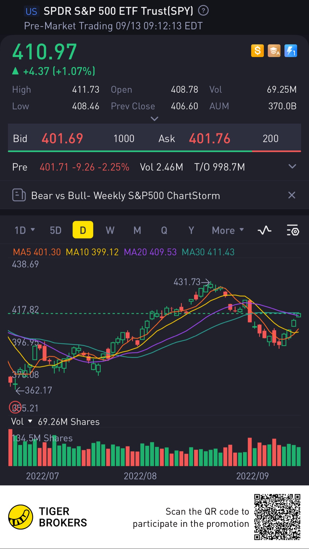The height and width of the screenshot is (549, 309).
Task: Open the 1D timeframe dropdown
Action: (24, 230)
